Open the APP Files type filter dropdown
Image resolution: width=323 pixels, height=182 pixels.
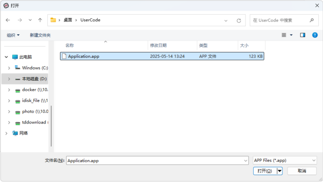click(x=285, y=160)
